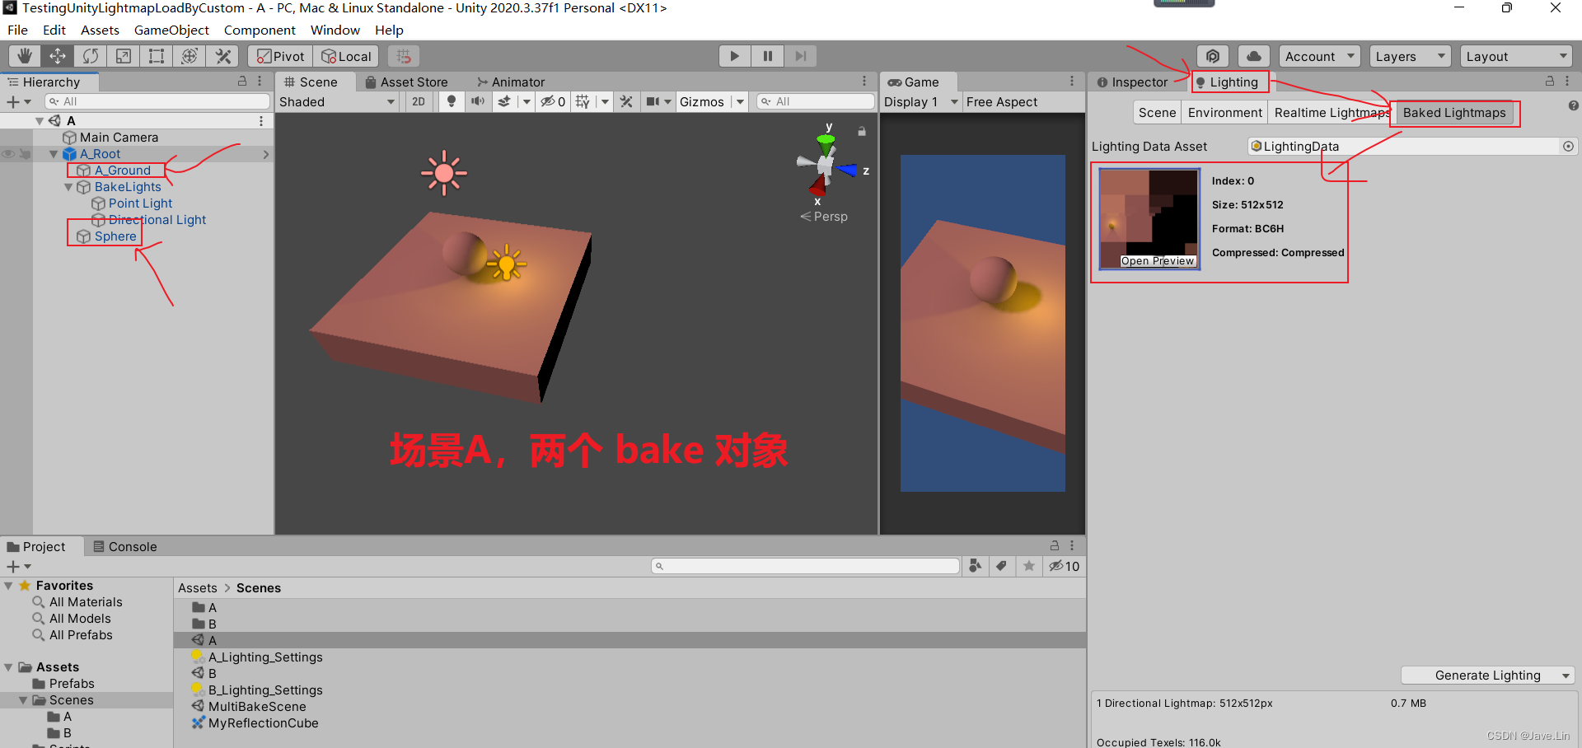Toggle scene view lighting with the lightbulb icon

click(452, 101)
